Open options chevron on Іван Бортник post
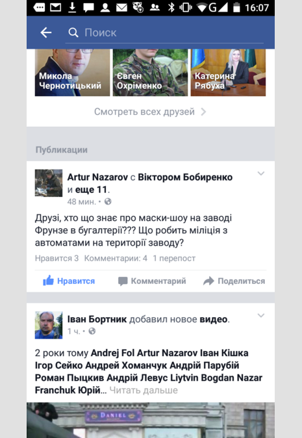Image resolution: width=302 pixels, height=438 pixels. [x=261, y=316]
